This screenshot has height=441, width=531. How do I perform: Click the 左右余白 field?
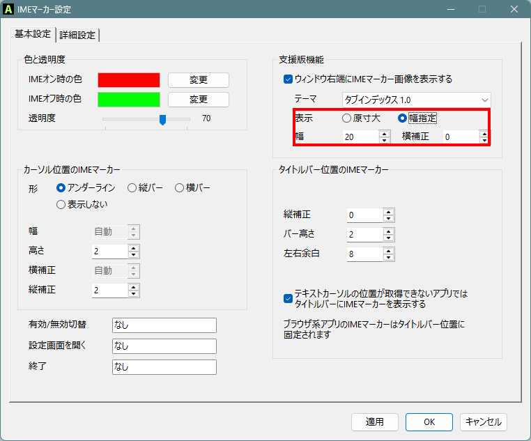pyautogui.click(x=364, y=254)
